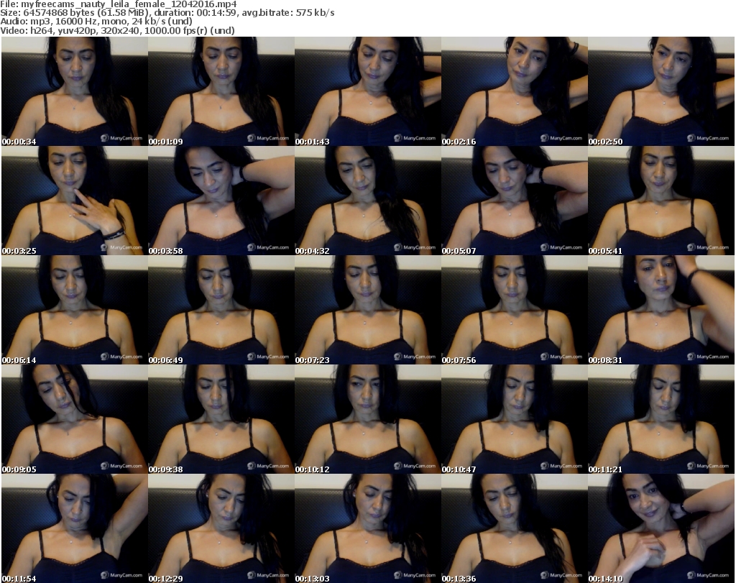Choose the thumbnail stamped 00:10:12
This screenshot has height=583, width=736.
click(368, 419)
